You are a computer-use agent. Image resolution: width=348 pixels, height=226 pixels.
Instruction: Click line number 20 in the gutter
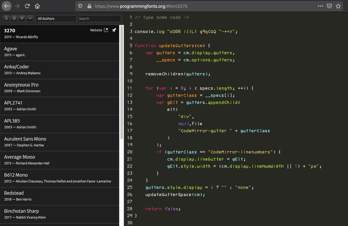click(x=130, y=152)
